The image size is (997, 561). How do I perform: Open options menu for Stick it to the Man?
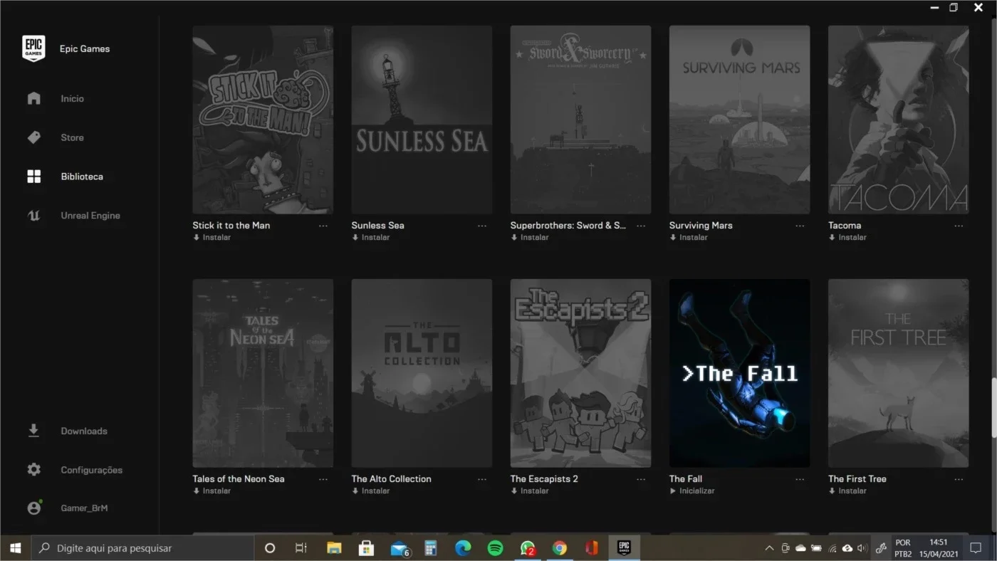tap(323, 226)
